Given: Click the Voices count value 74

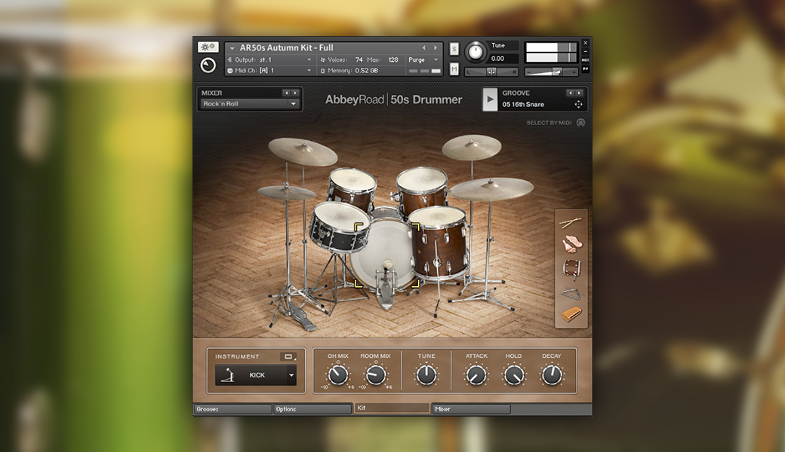Looking at the screenshot, I should pyautogui.click(x=359, y=60).
